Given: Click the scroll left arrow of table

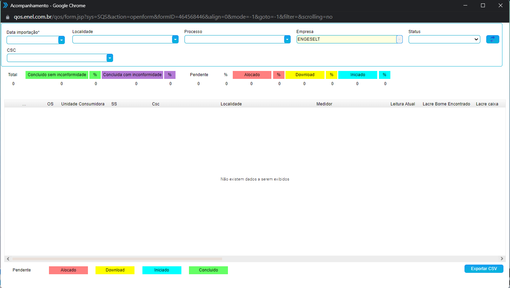Looking at the screenshot, I should pos(8,259).
